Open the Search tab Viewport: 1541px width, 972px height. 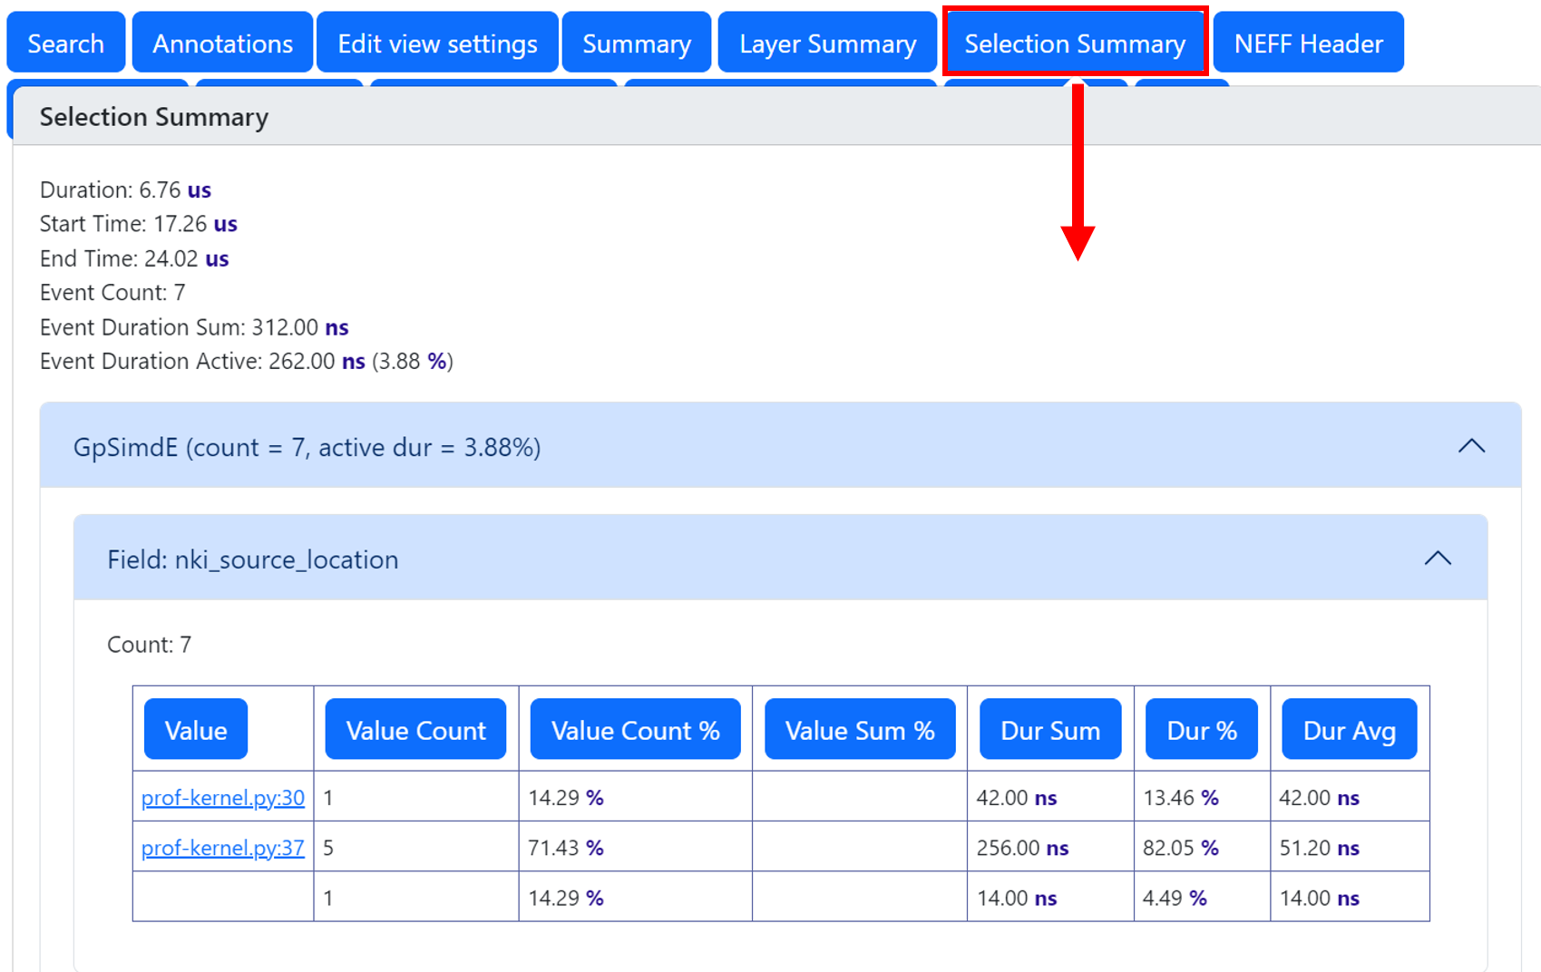[x=65, y=43]
